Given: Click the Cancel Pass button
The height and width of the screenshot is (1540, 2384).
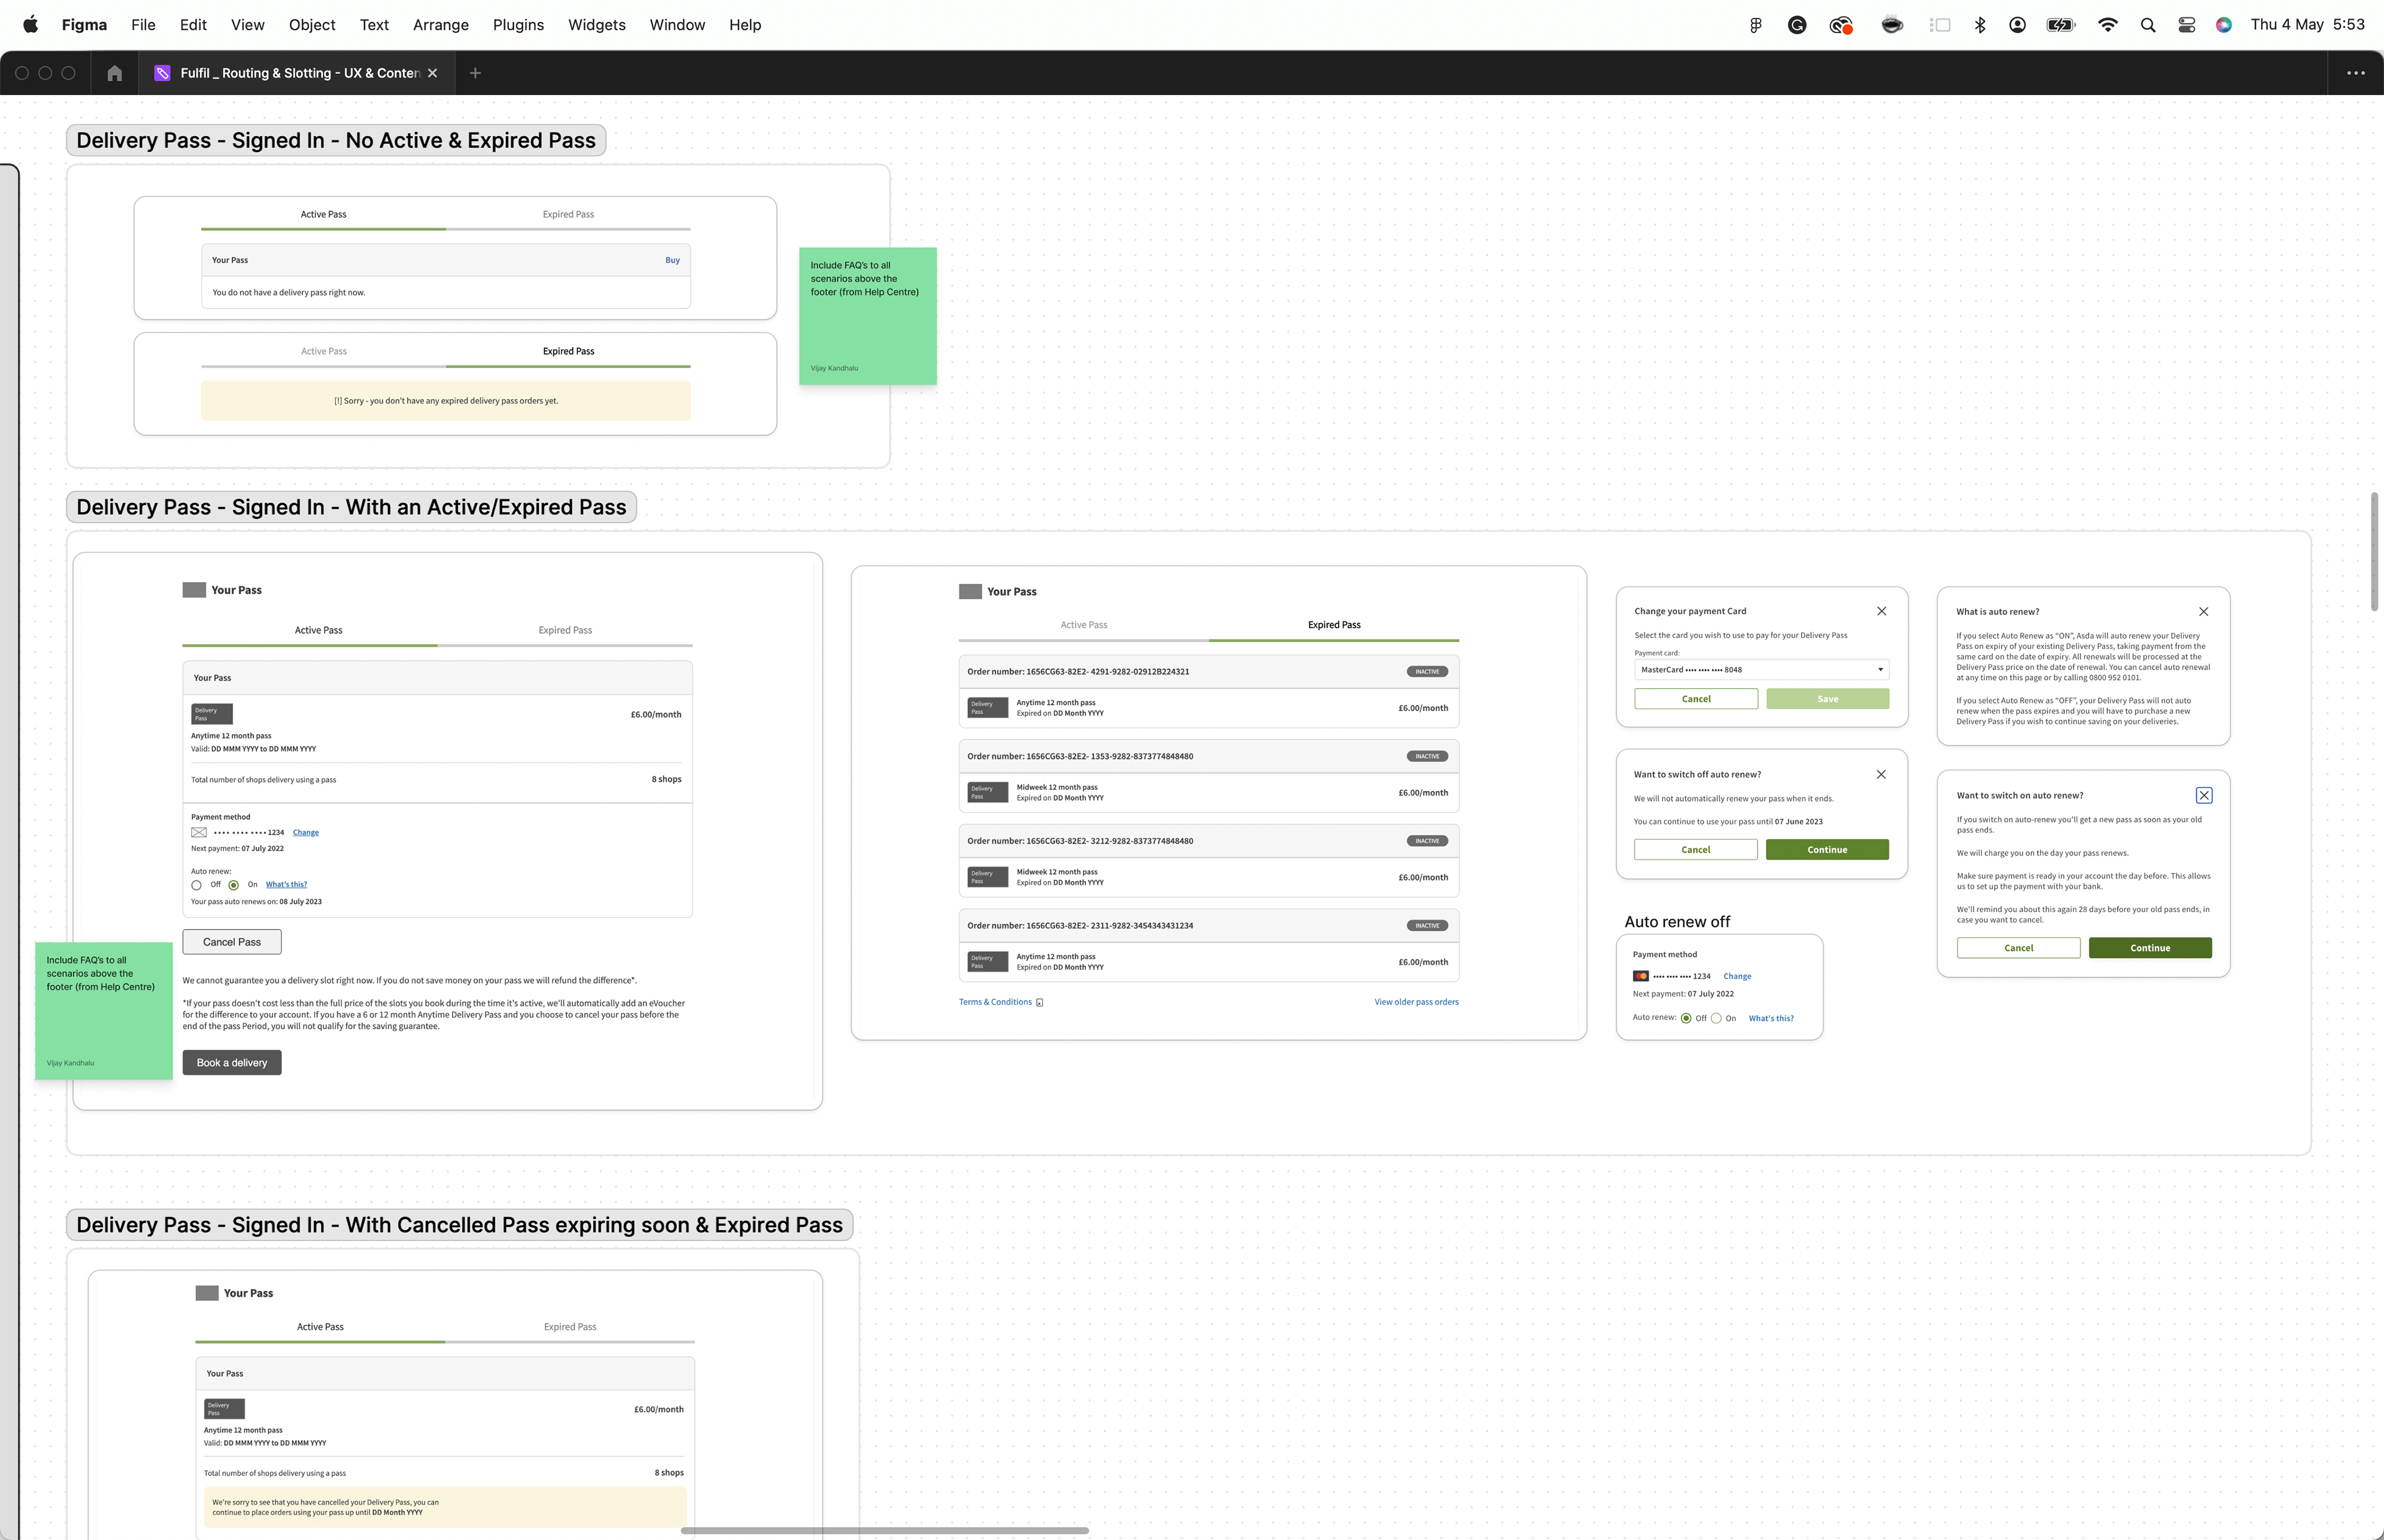Looking at the screenshot, I should [x=231, y=942].
